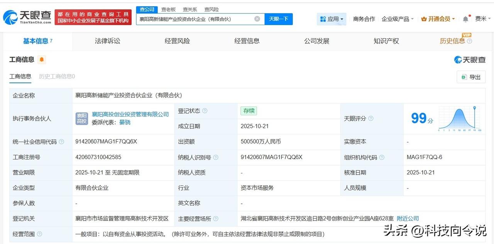The image size is (494, 244).
Task: Click the 附近公司 link
Action: click(407, 219)
